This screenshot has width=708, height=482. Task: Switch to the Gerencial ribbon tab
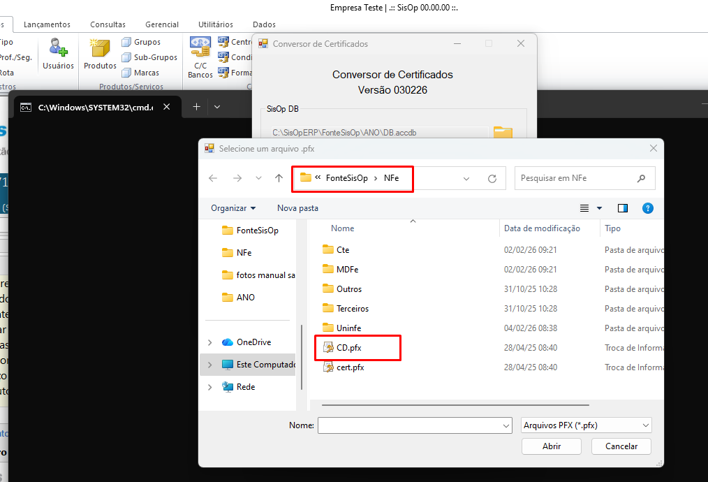click(x=162, y=24)
